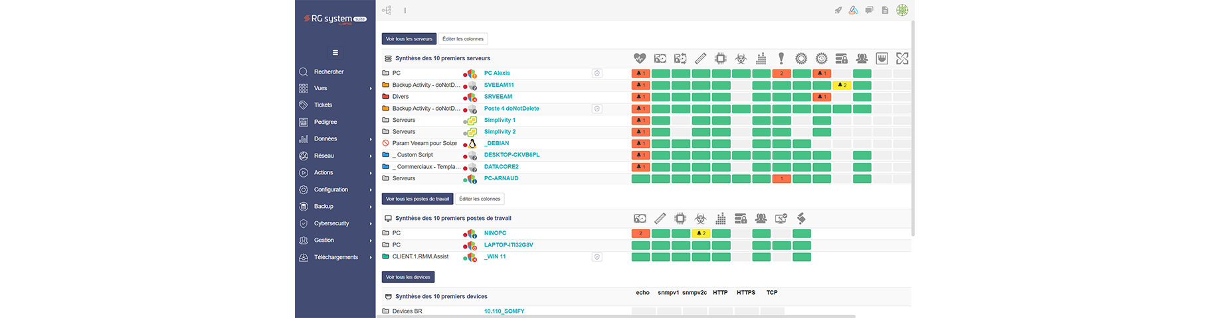Image resolution: width=1209 pixels, height=318 pixels.
Task: Toggle the sidebar hamburger menu button
Action: [x=335, y=52]
